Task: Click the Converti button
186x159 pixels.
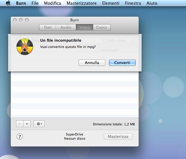Action: (122, 63)
